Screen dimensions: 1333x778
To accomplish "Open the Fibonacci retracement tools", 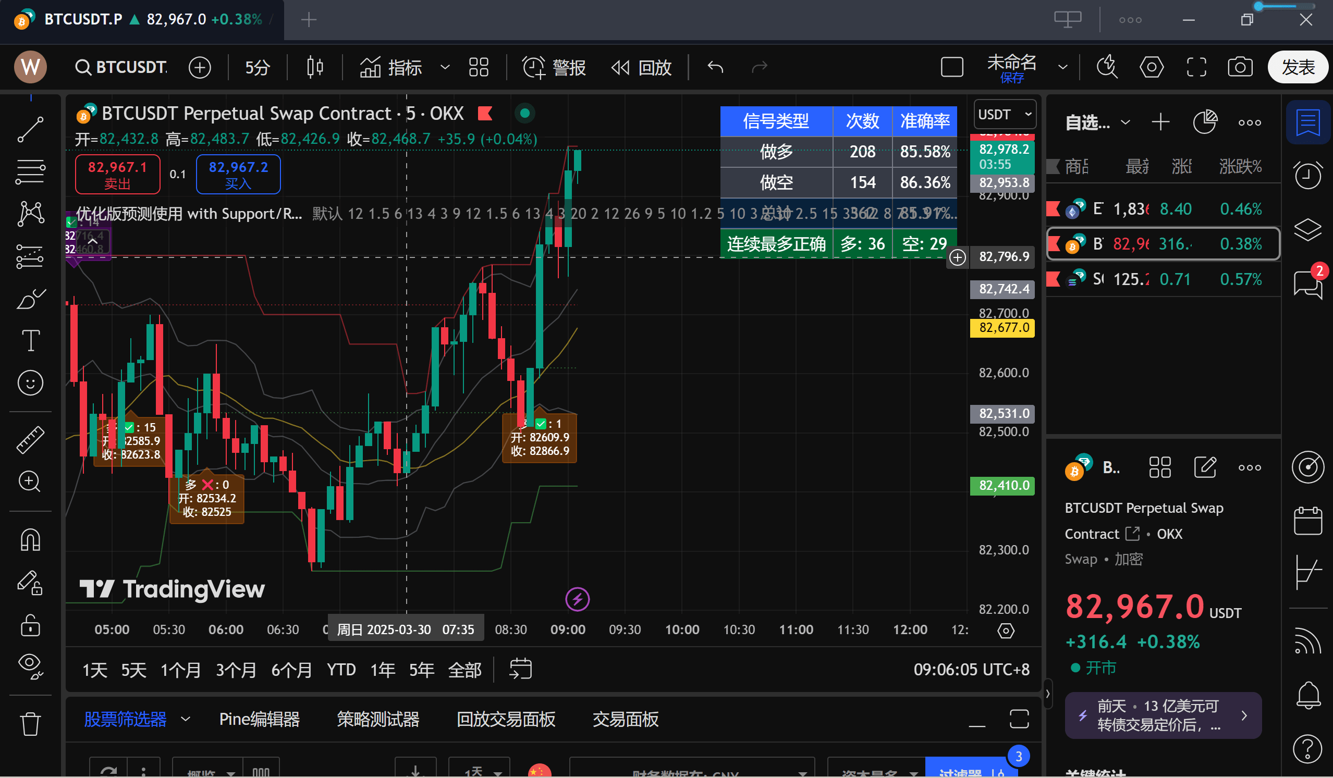I will click(x=30, y=172).
